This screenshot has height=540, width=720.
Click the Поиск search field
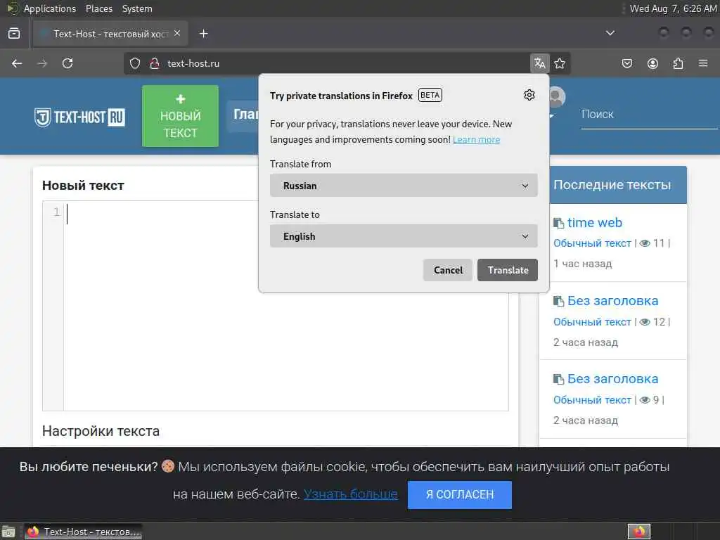(649, 115)
